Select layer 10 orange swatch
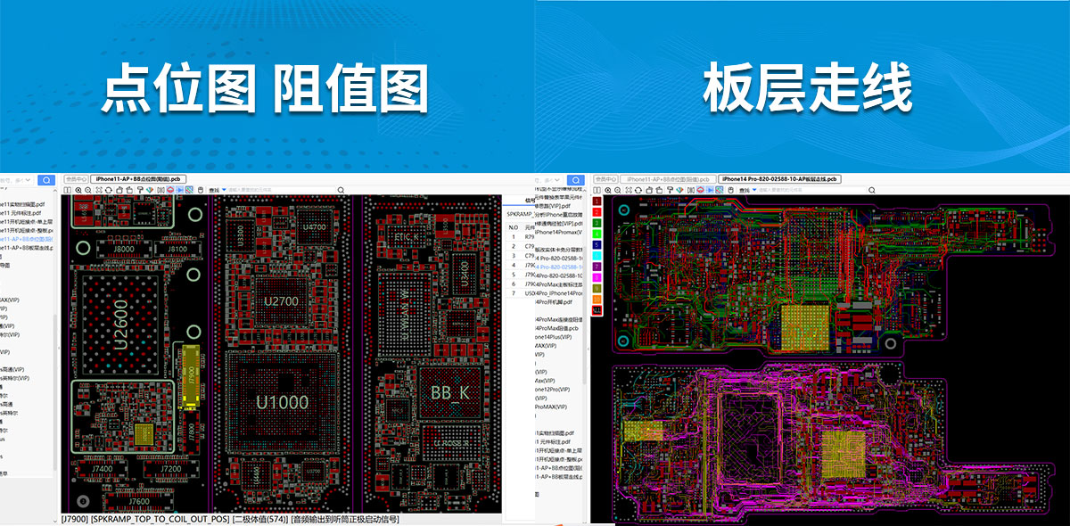 tap(597, 298)
